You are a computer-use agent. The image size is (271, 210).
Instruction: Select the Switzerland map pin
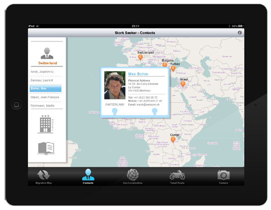pyautogui.click(x=140, y=57)
